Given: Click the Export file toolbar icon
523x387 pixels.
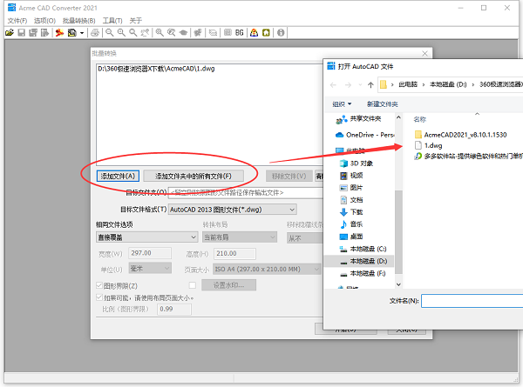Looking at the screenshot, I should click(44, 32).
